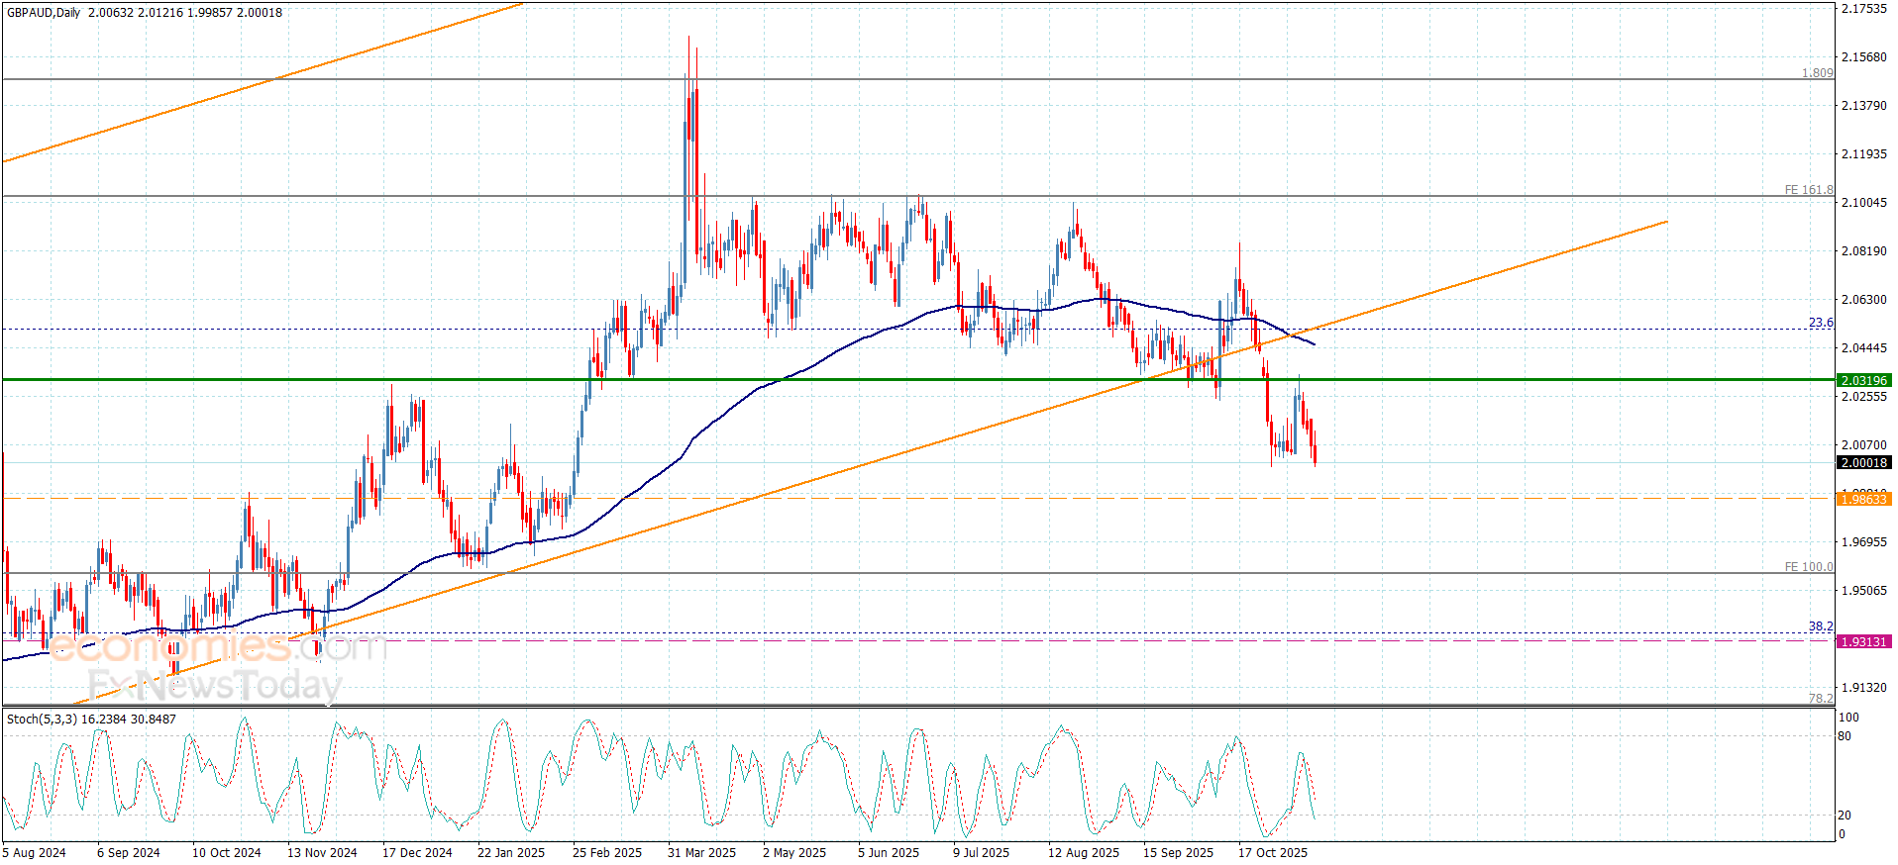Click the 1.96955 price scale value

pyautogui.click(x=1864, y=542)
